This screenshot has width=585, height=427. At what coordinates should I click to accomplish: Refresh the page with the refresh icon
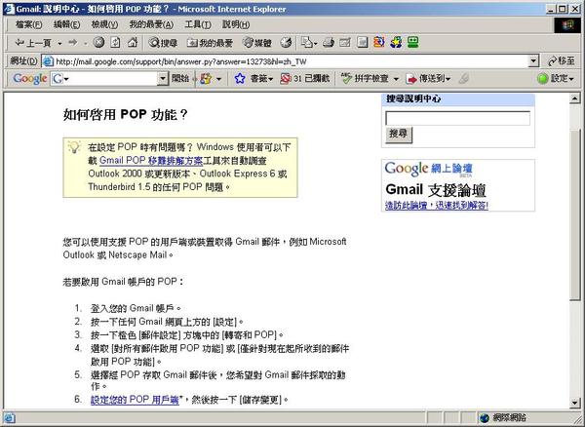point(115,43)
